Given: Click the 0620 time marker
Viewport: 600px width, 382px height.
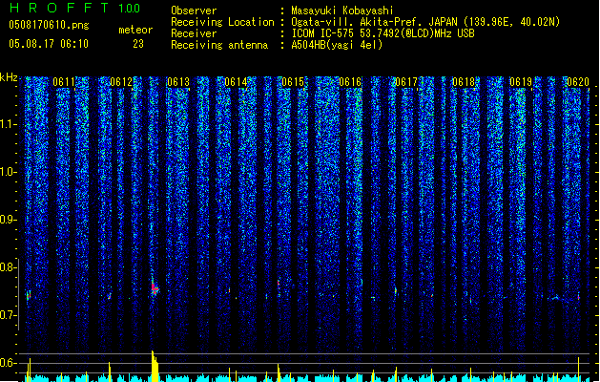Looking at the screenshot, I should pyautogui.click(x=578, y=82).
